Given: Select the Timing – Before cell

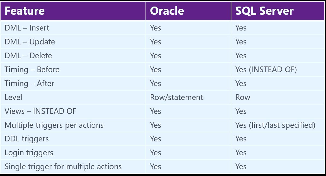Looking at the screenshot, I should tap(73, 70).
